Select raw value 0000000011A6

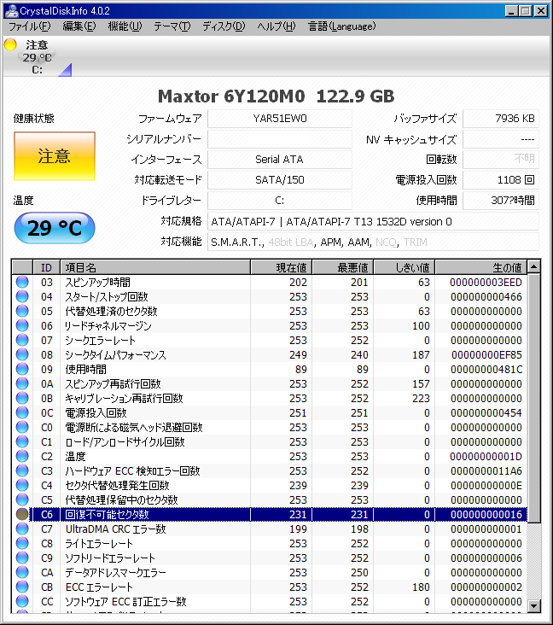tap(486, 471)
